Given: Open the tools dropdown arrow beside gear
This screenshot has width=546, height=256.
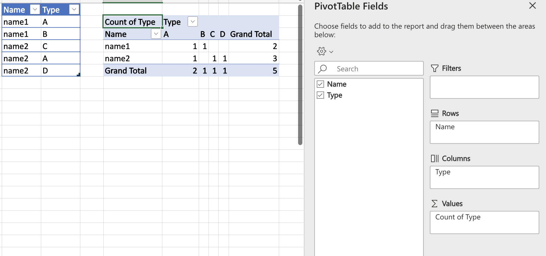Looking at the screenshot, I should pos(331,52).
